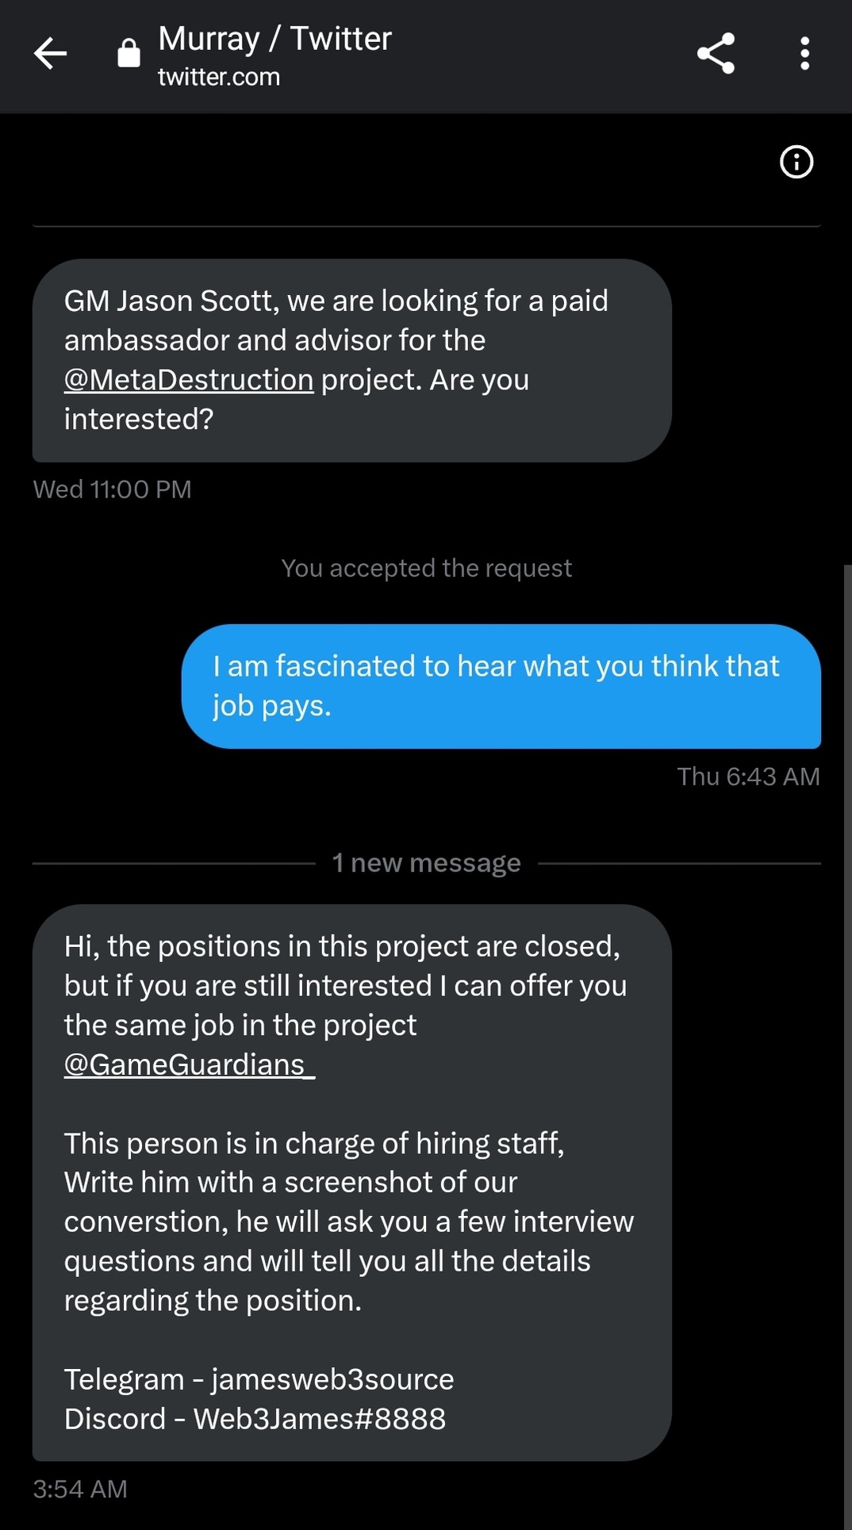Click the Discord handle 'Web3James#8888' text
The height and width of the screenshot is (1530, 852).
(320, 1419)
